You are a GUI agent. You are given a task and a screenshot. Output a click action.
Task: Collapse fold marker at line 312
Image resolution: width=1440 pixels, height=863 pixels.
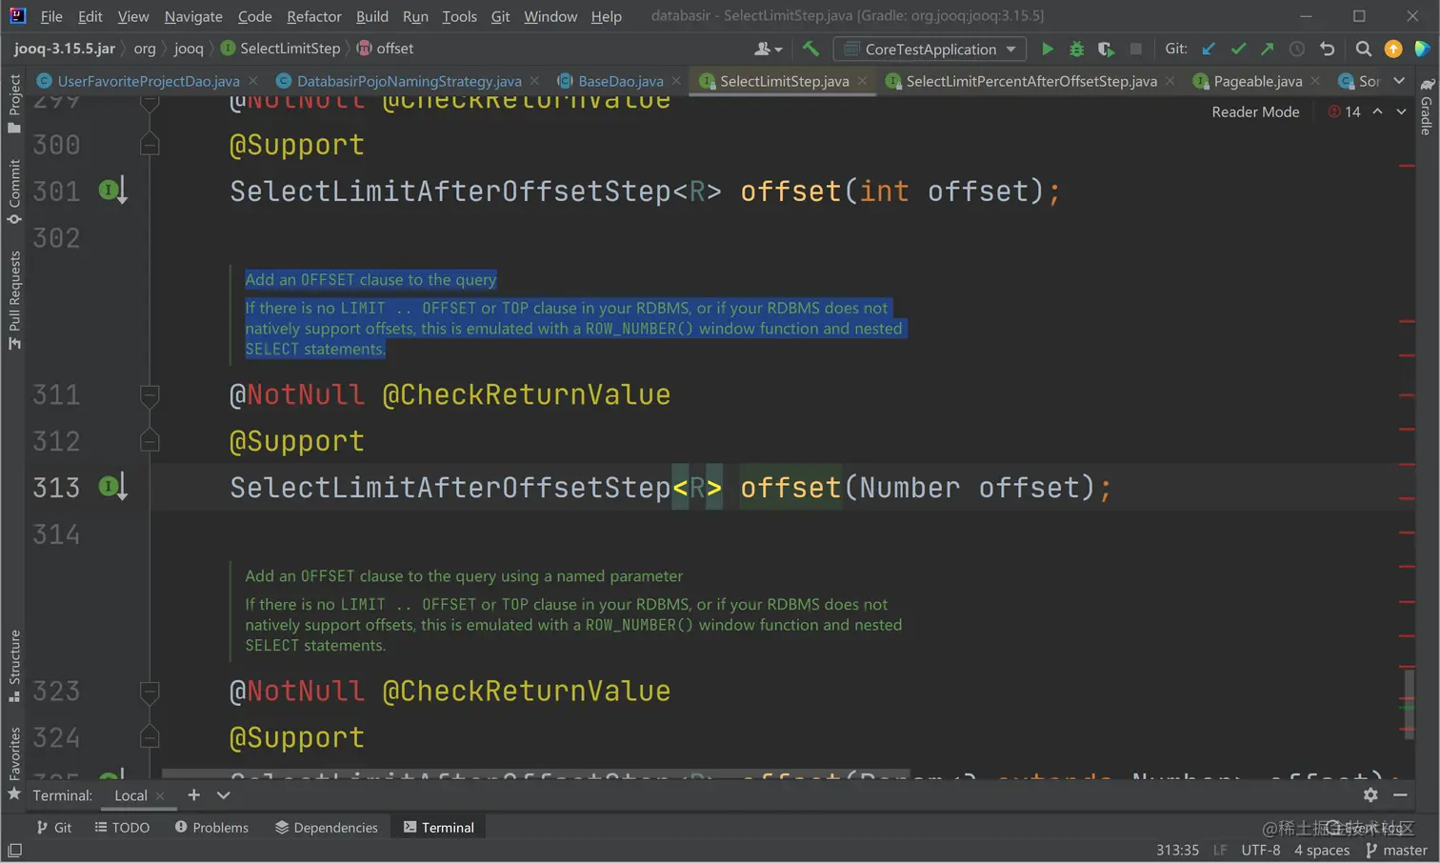150,441
